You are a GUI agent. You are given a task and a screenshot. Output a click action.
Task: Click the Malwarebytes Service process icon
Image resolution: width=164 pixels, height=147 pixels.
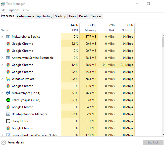click(8, 37)
